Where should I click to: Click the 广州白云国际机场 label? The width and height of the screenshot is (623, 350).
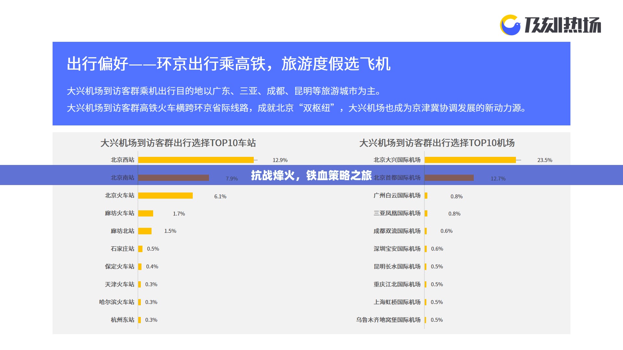coord(397,195)
